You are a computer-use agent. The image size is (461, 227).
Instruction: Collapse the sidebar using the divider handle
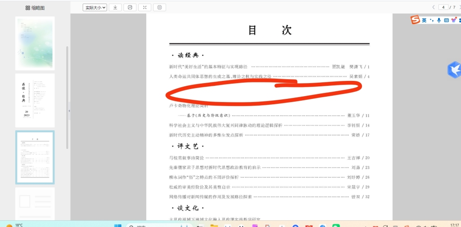pos(69,111)
